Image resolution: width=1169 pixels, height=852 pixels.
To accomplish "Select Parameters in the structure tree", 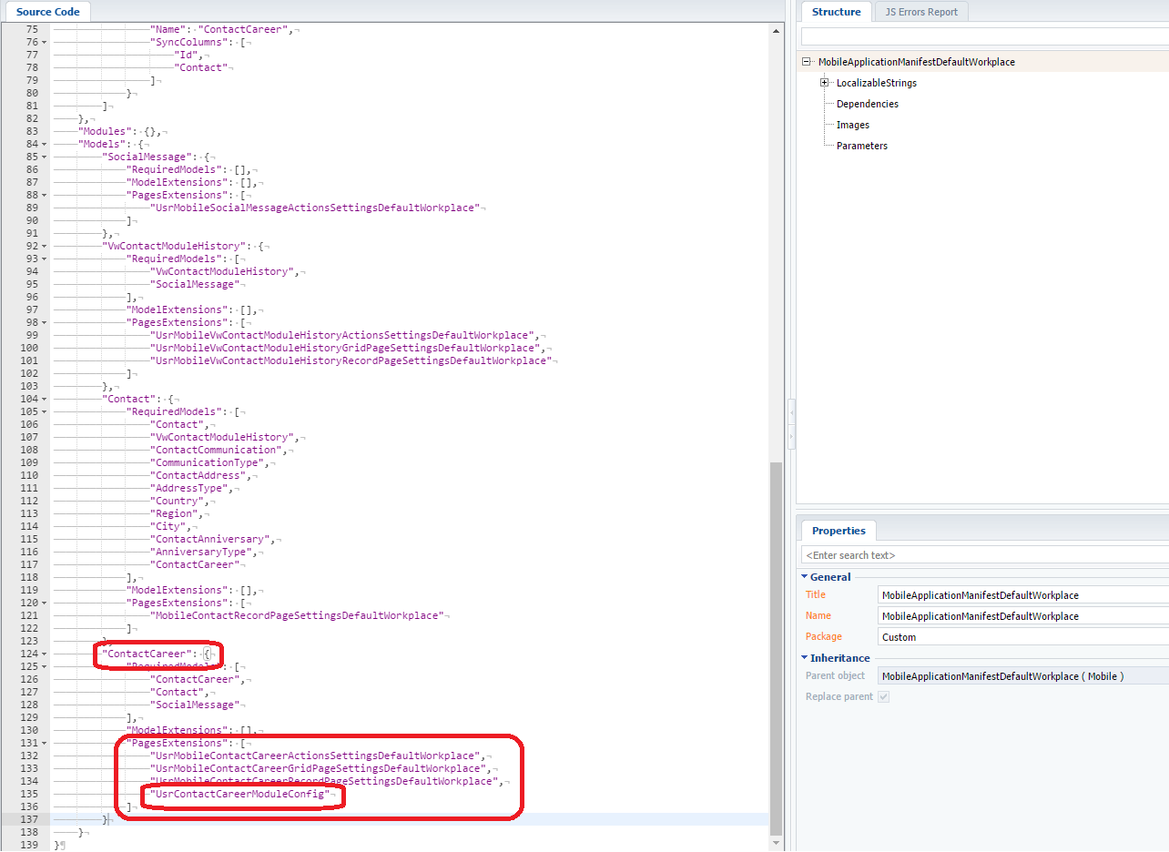I will point(861,146).
